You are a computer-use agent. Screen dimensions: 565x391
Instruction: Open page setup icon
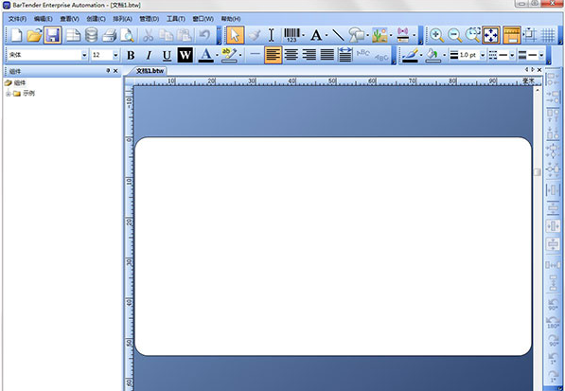click(73, 35)
